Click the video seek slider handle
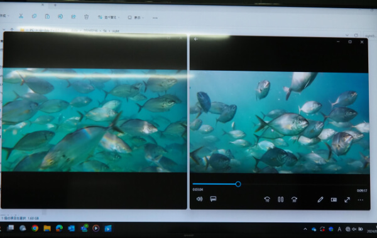The width and height of the screenshot is (377, 238). point(238,184)
